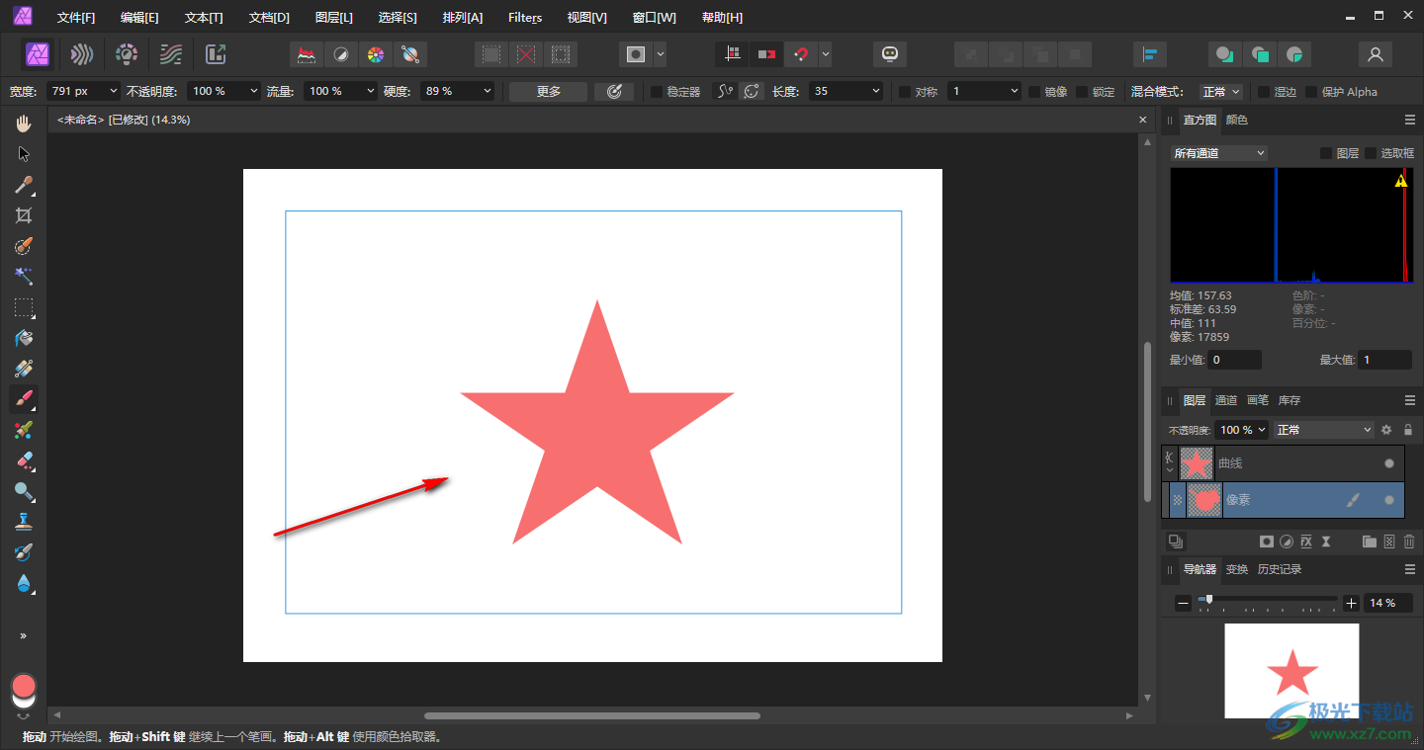Click the primary red color swatch
This screenshot has height=750, width=1424.
(24, 686)
